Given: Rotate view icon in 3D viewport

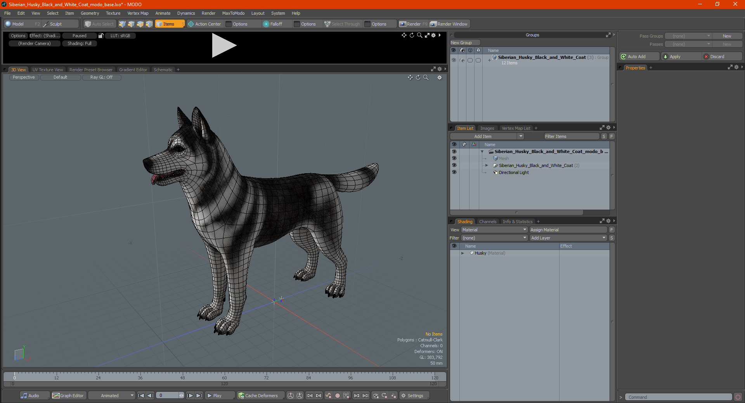Looking at the screenshot, I should 418,77.
